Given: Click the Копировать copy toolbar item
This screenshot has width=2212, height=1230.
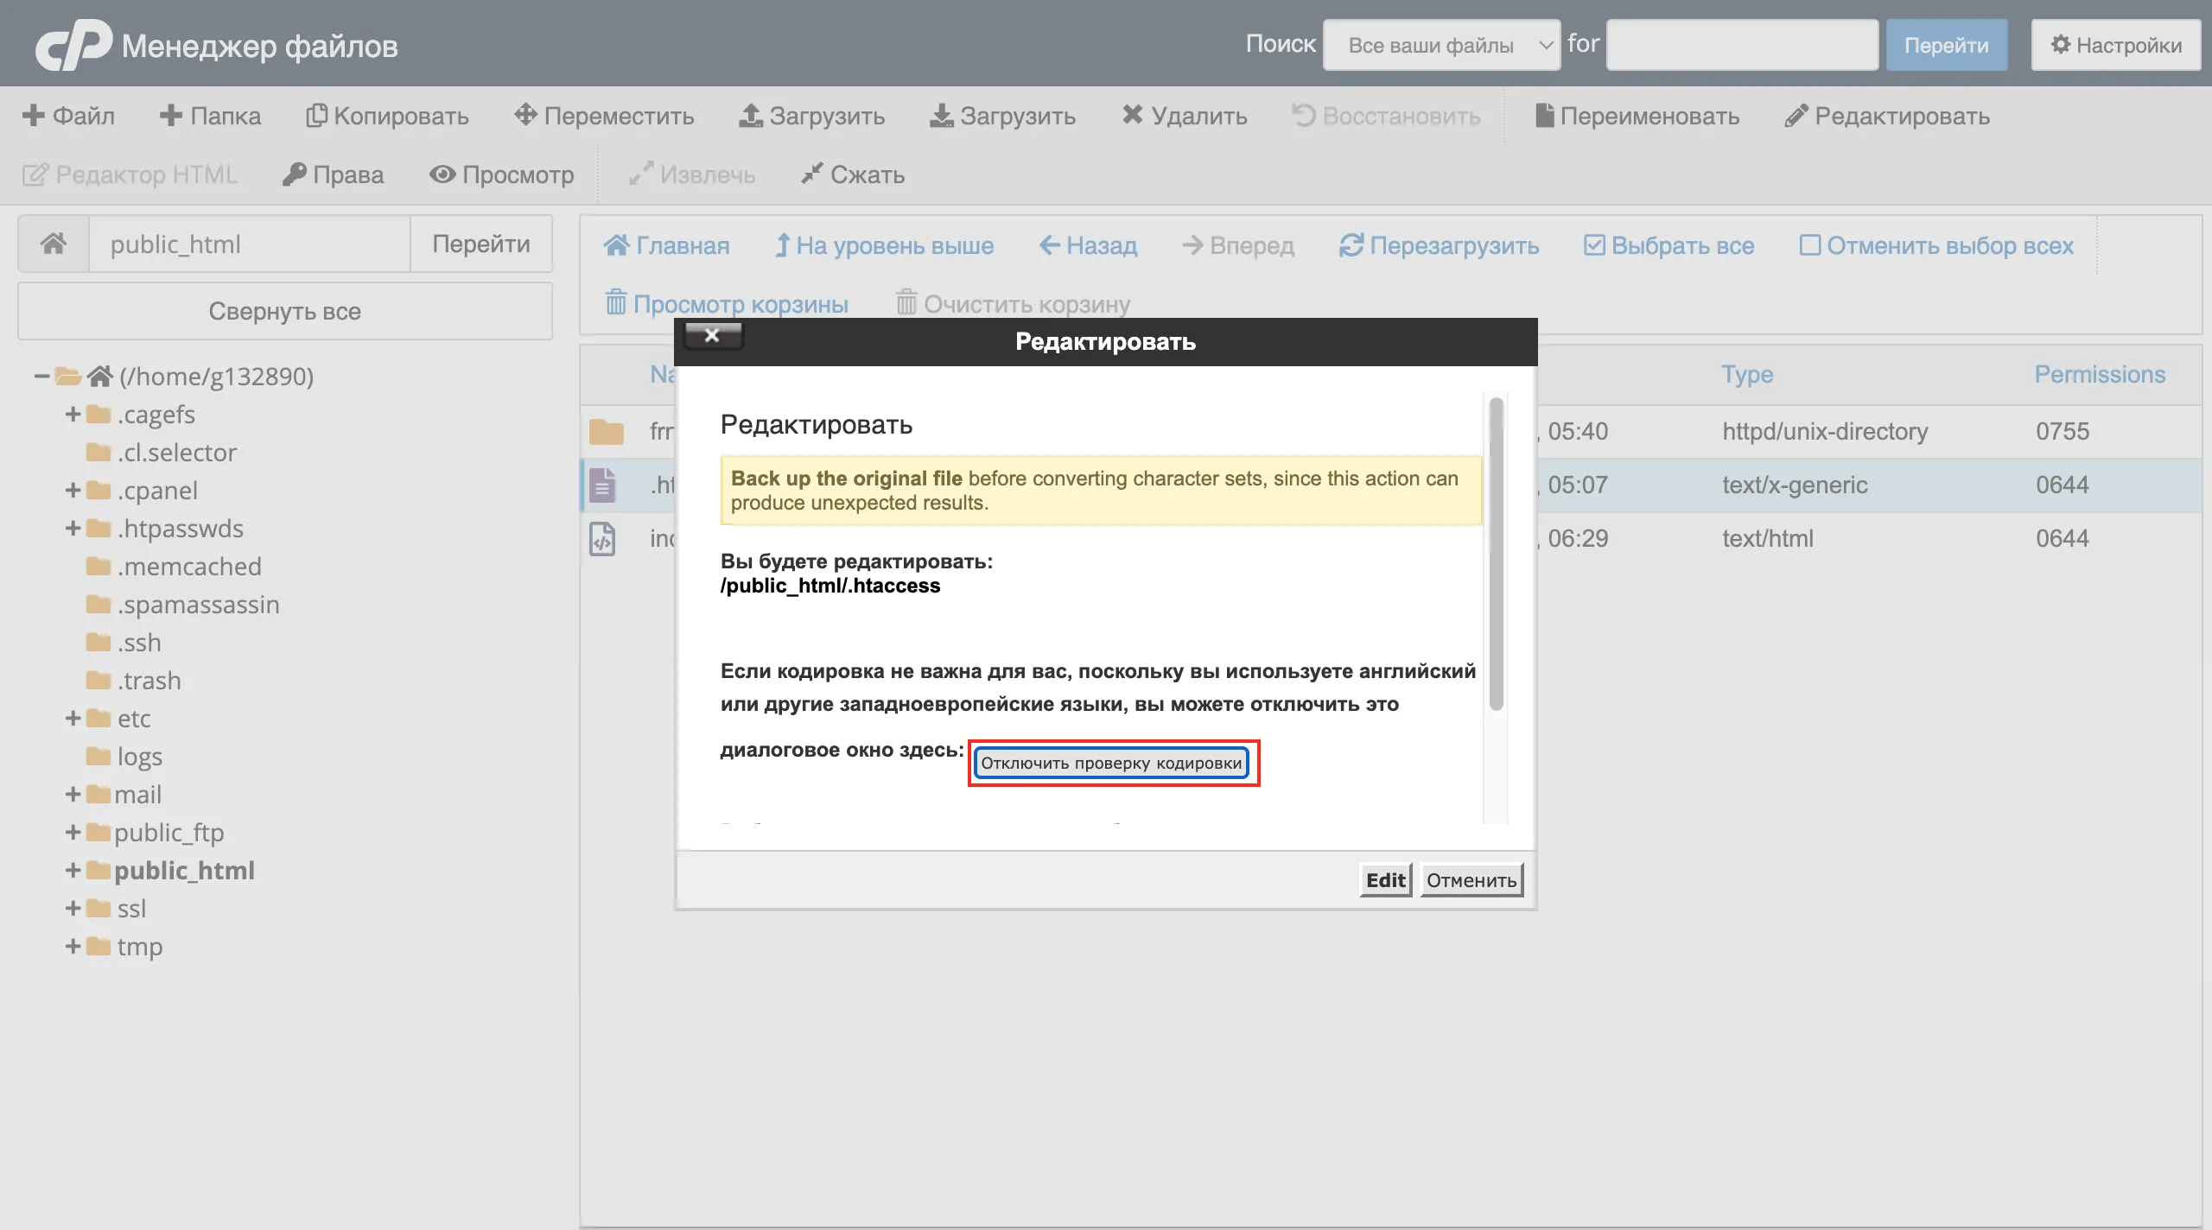Looking at the screenshot, I should [x=387, y=116].
